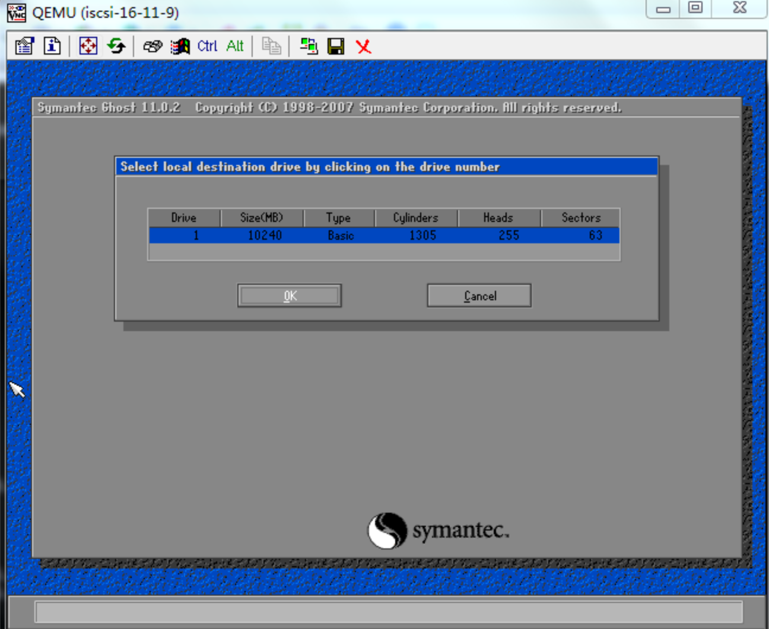Click the VNC icon in title bar

[x=17, y=12]
